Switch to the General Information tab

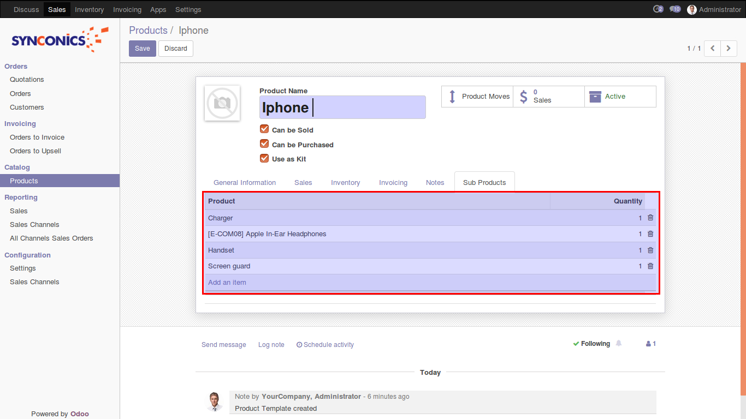(245, 183)
